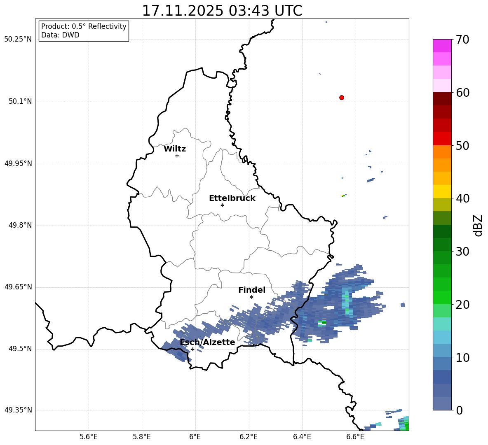Click the 50.1°N latitude tick label

[20, 101]
